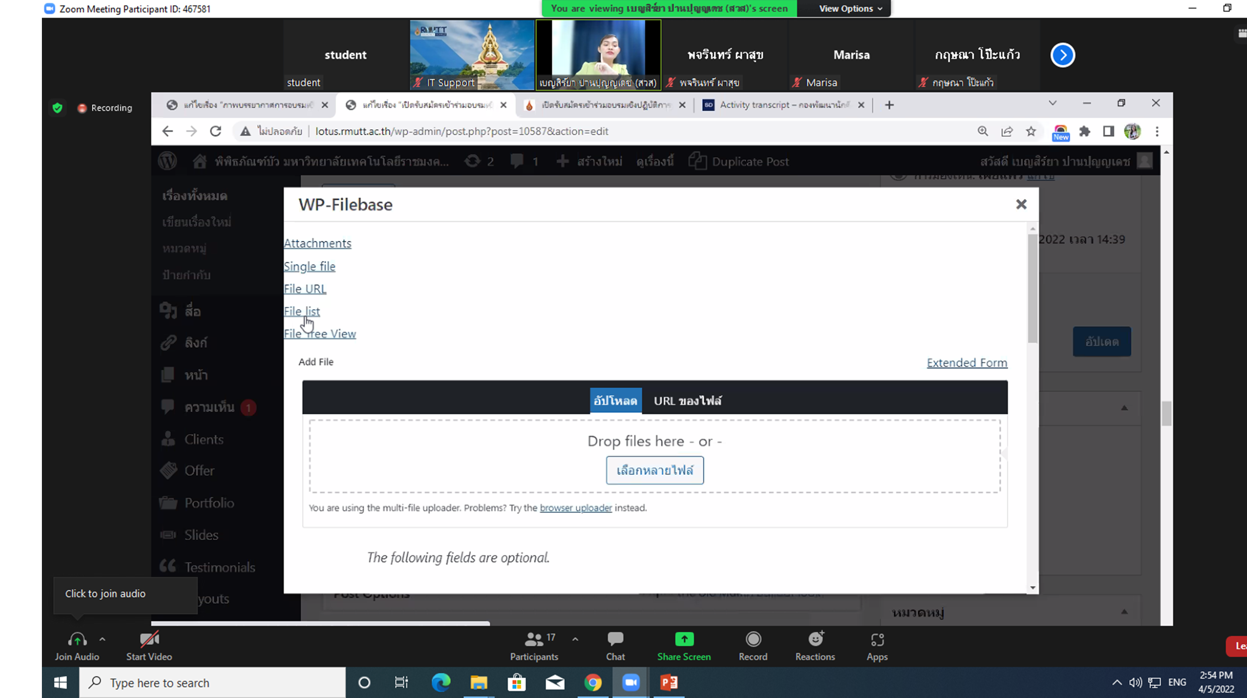Collapse the sidebar panel above หมวดหมู่

tap(1124, 408)
